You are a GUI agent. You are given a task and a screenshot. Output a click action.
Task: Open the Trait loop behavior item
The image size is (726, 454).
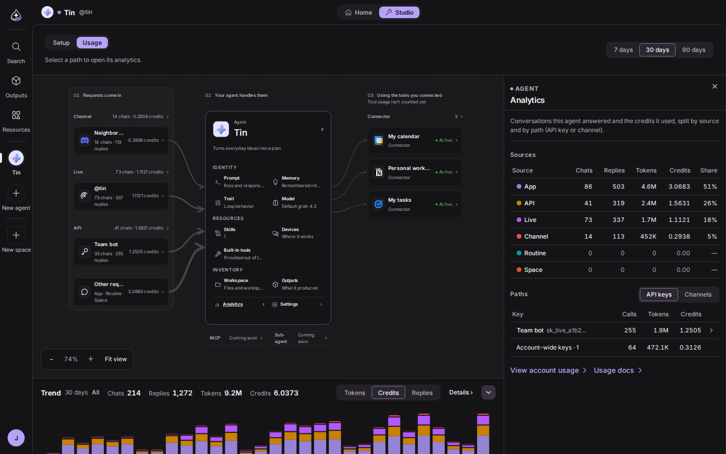239,202
